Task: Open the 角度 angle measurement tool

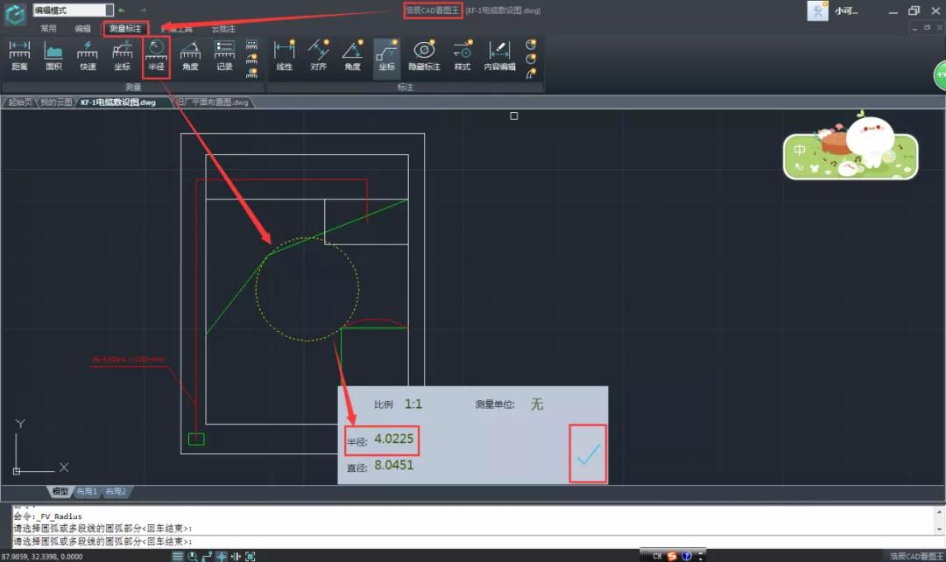Action: (x=191, y=54)
